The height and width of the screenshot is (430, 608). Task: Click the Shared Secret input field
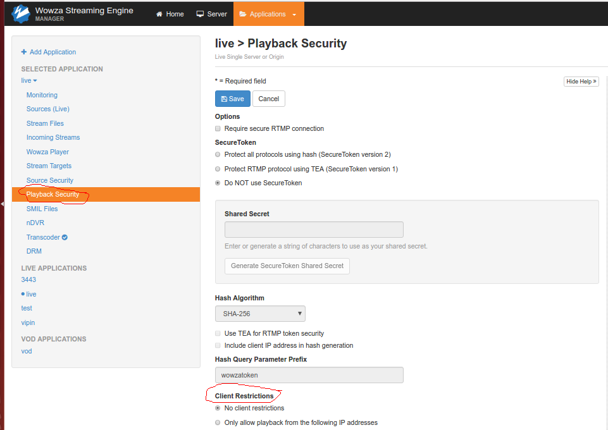click(314, 230)
